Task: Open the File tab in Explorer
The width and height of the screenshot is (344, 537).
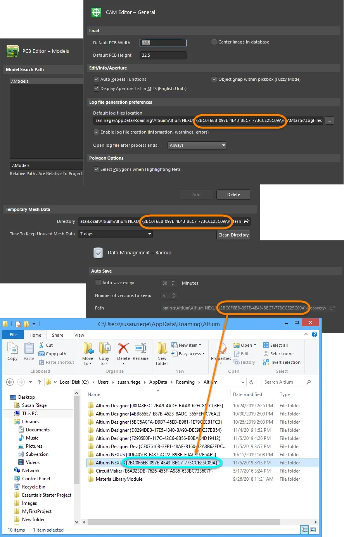Action: pos(13,335)
